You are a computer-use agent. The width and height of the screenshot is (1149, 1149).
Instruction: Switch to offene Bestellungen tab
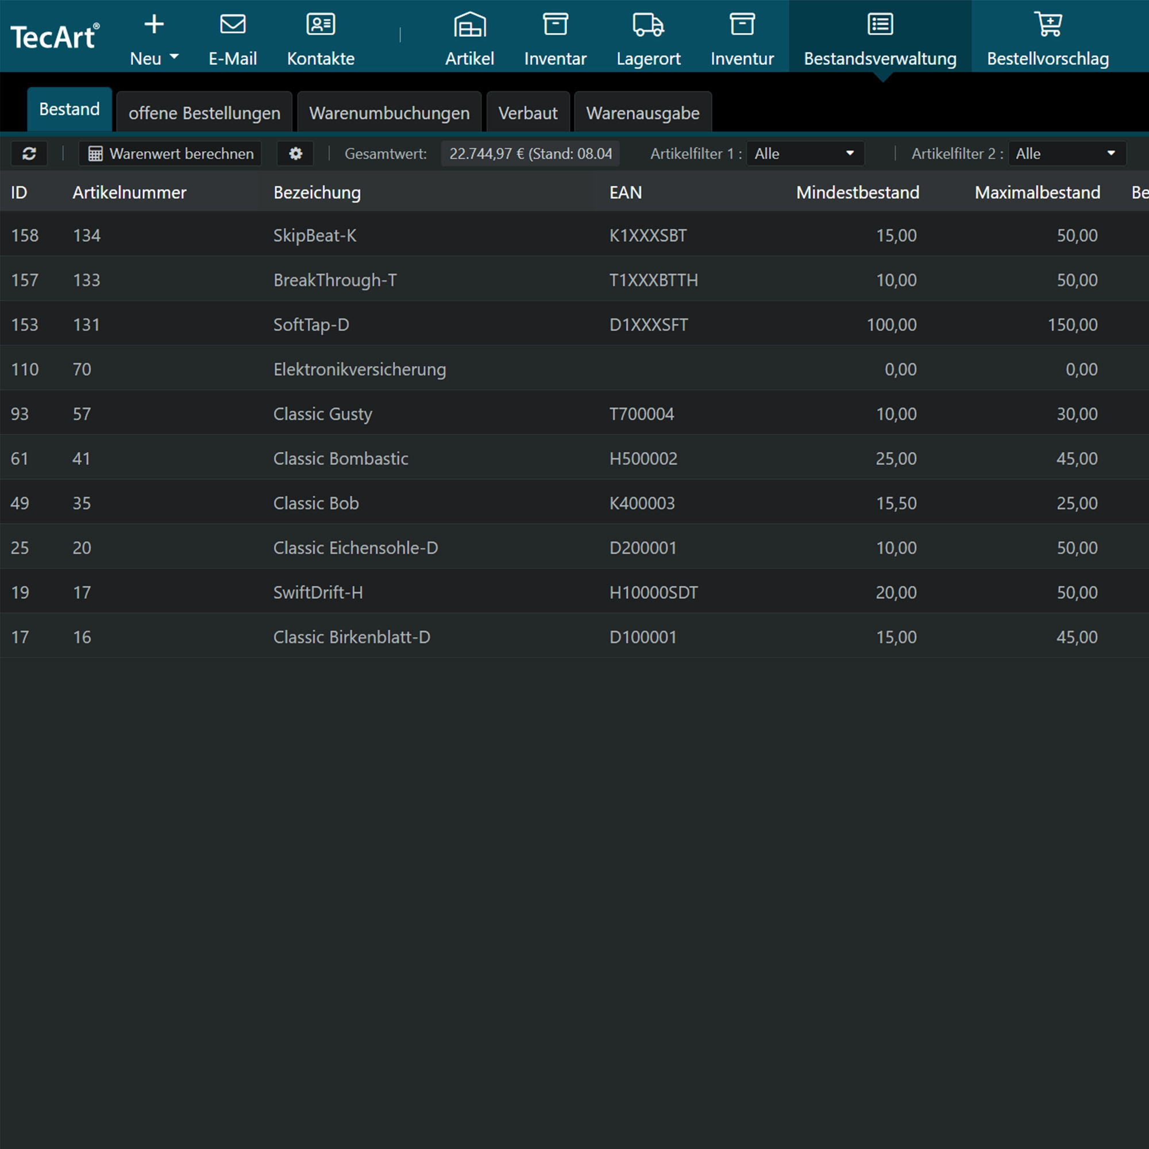(x=205, y=112)
